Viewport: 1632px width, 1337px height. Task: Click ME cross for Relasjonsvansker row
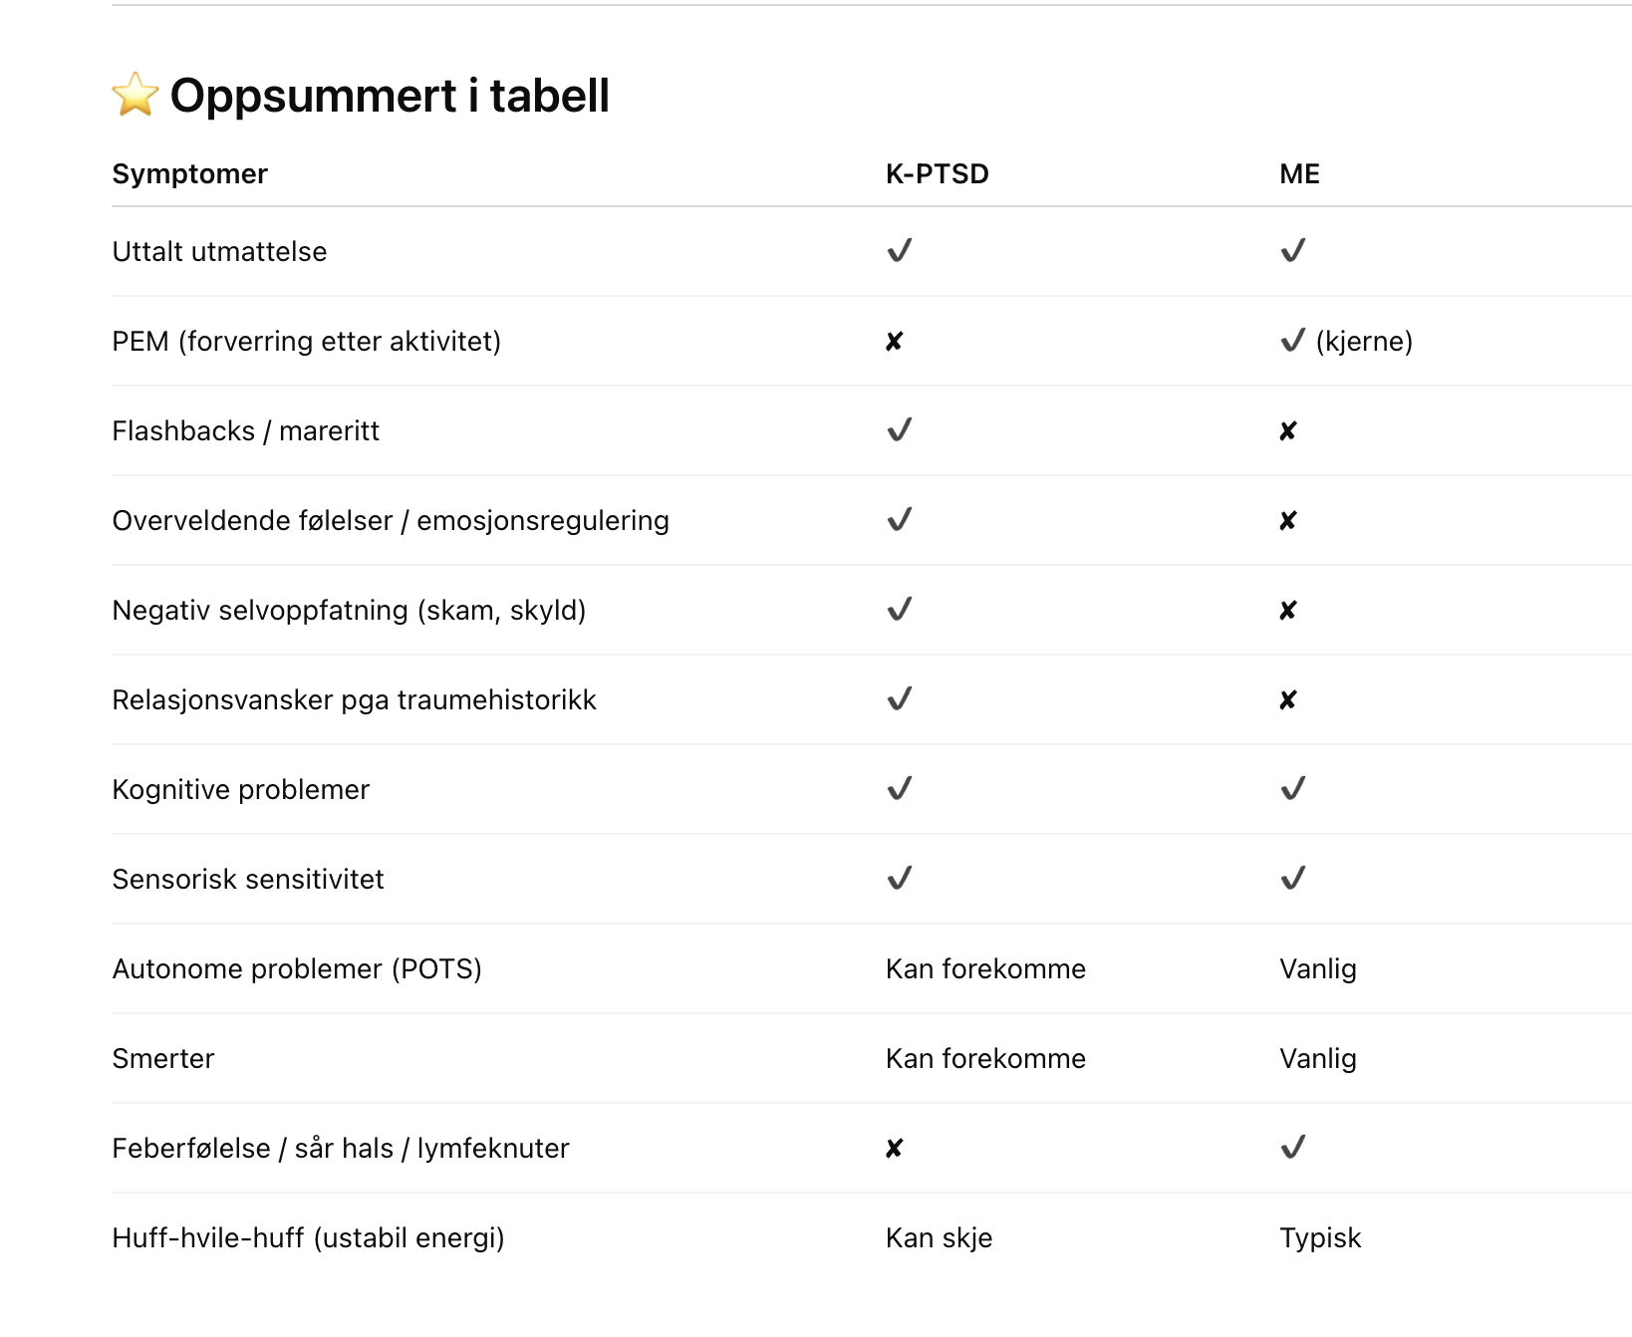coord(1287,700)
